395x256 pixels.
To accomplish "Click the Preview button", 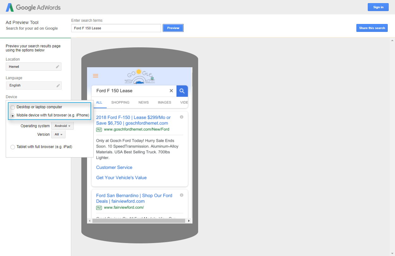I will click(x=173, y=28).
